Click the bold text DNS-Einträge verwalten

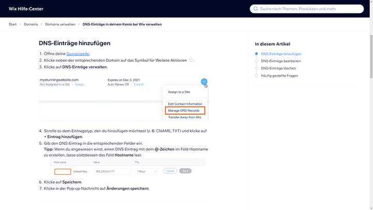tap(84, 67)
